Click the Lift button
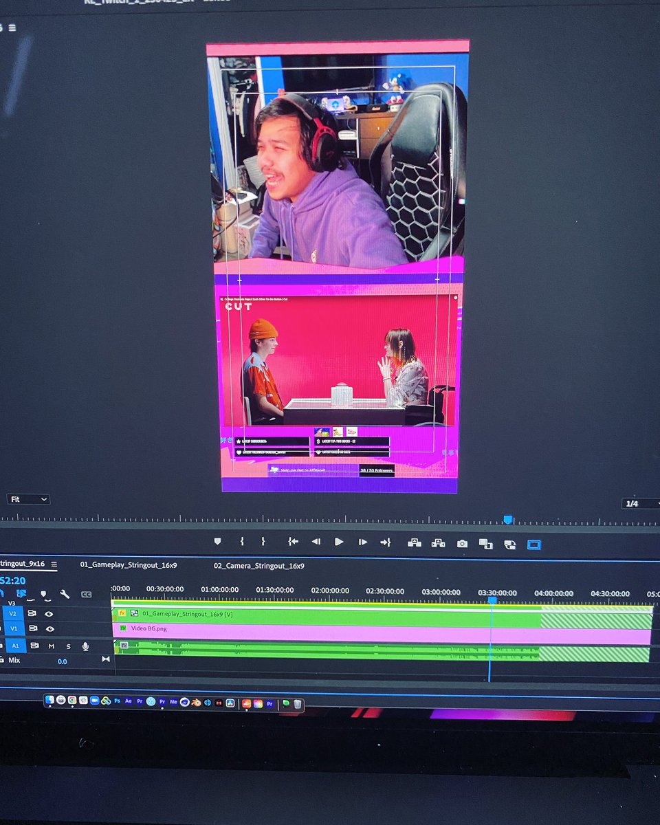 coord(415,542)
